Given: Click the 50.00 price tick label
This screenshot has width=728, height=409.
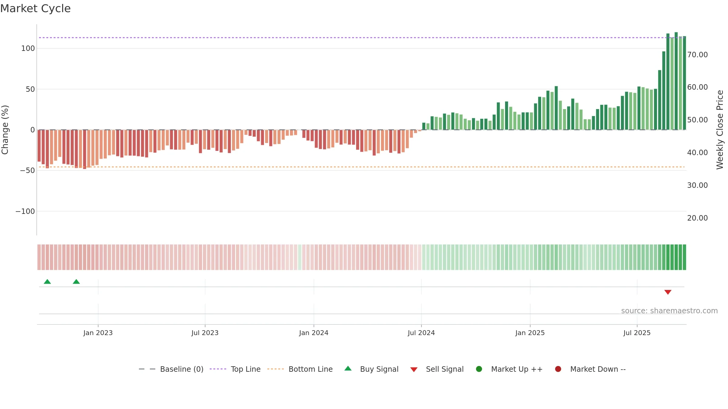Looking at the screenshot, I should click(x=697, y=120).
